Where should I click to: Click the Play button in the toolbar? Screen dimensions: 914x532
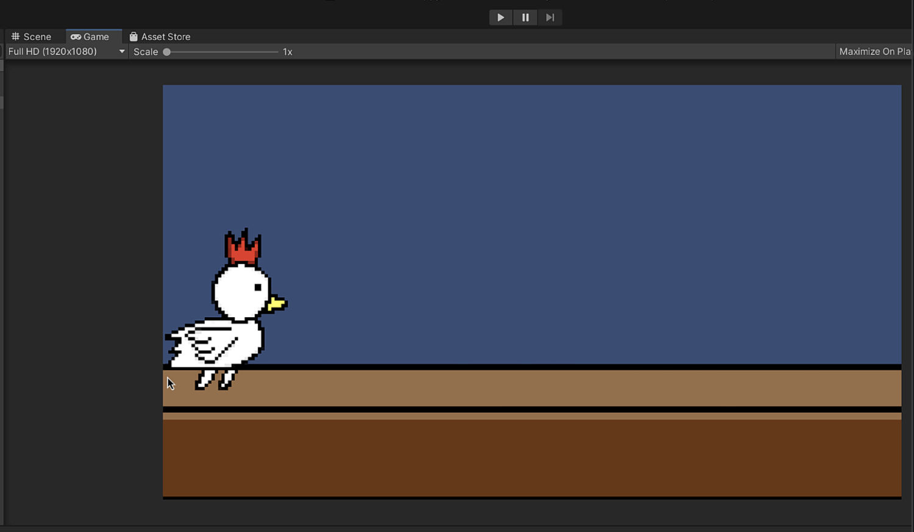[x=500, y=18]
